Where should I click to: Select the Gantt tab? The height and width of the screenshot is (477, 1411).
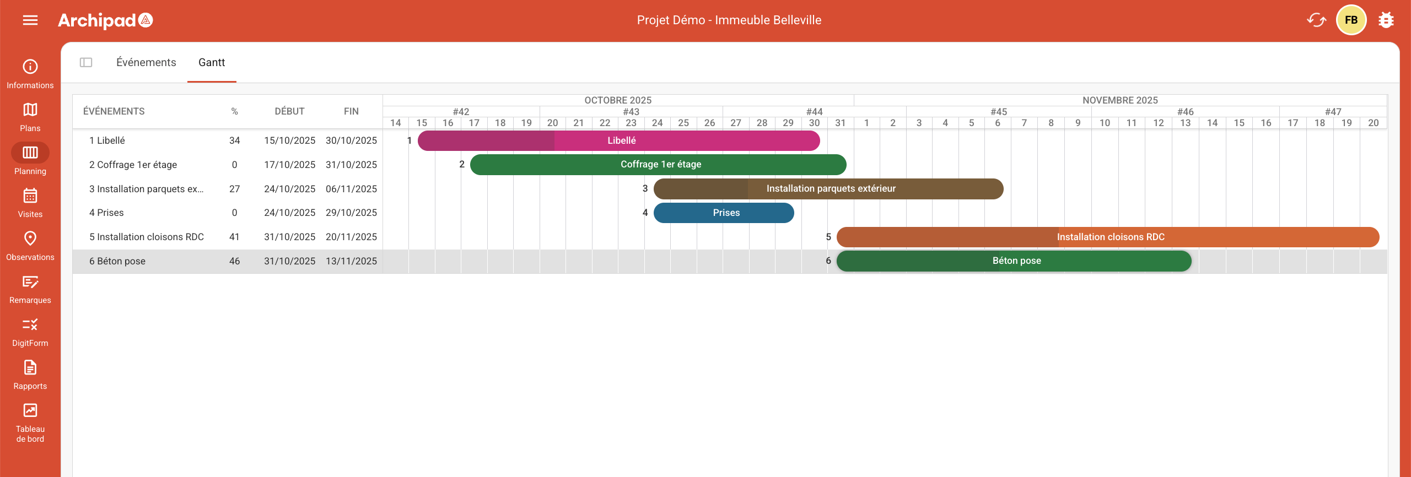tap(212, 62)
